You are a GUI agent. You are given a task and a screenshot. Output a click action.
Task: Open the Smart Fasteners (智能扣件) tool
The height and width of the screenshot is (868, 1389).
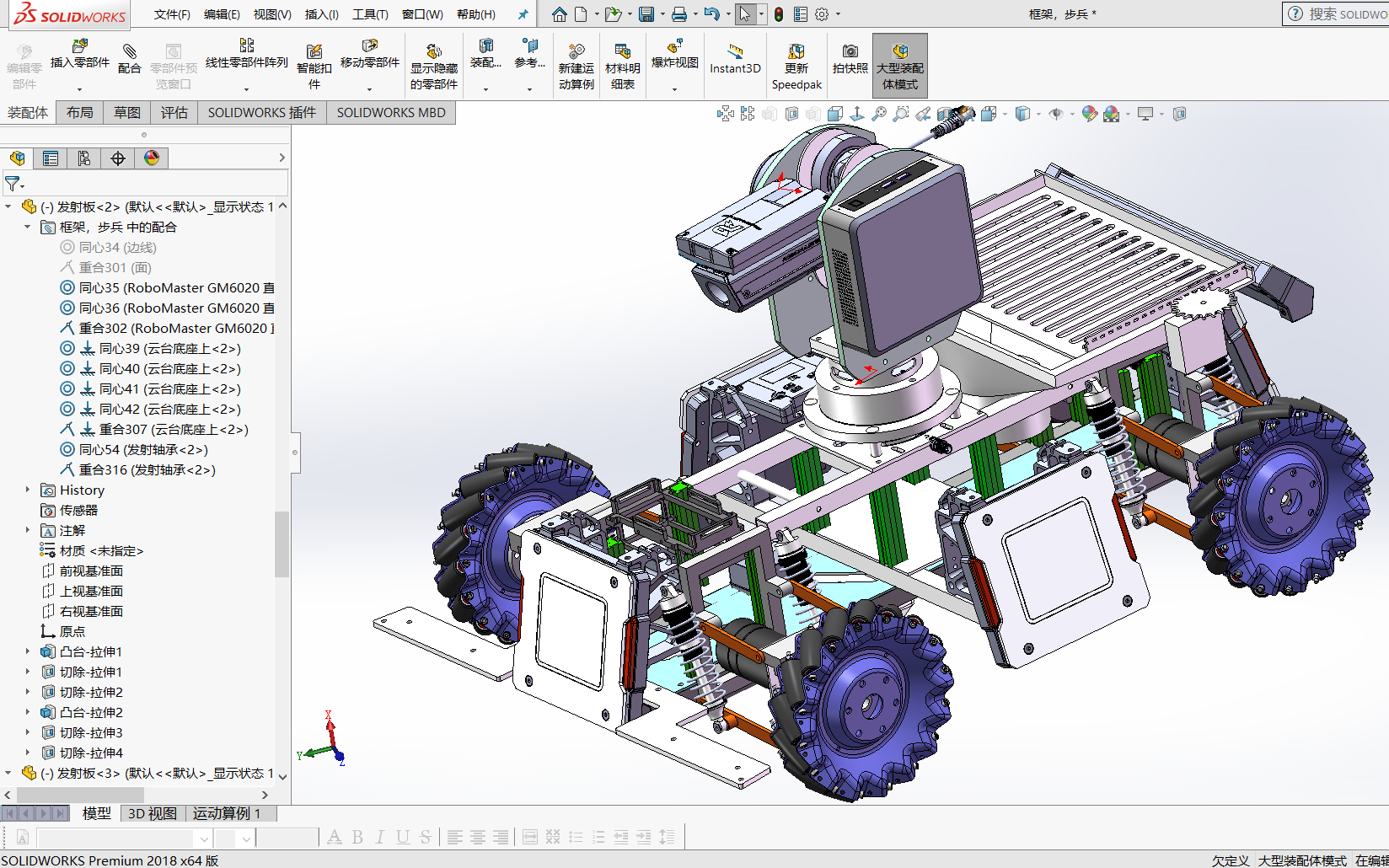click(314, 52)
